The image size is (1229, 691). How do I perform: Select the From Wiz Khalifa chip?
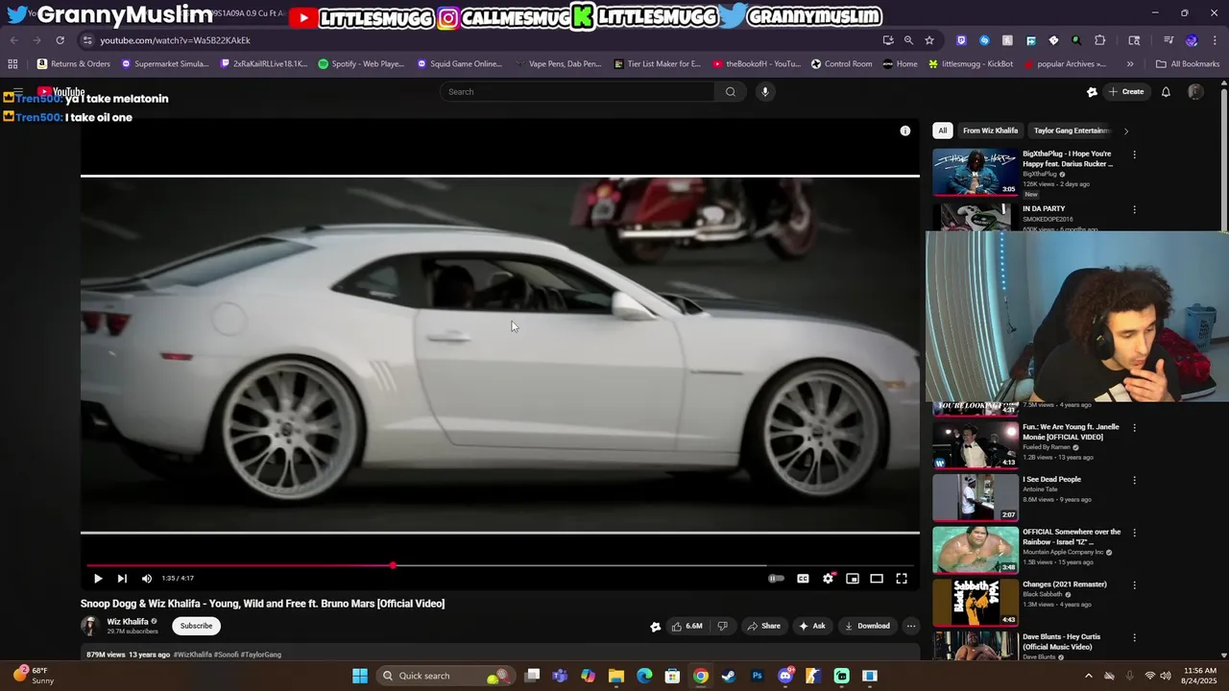990,131
